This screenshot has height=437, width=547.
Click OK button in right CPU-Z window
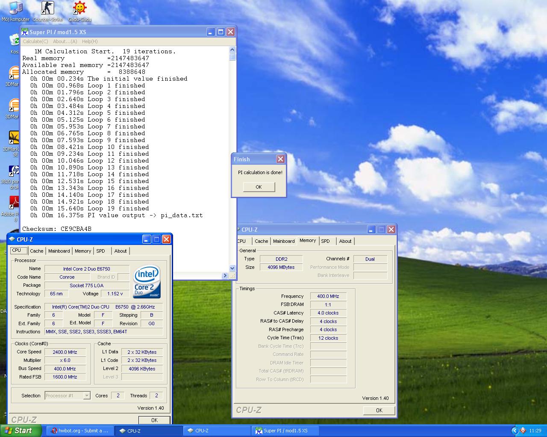pyautogui.click(x=379, y=410)
